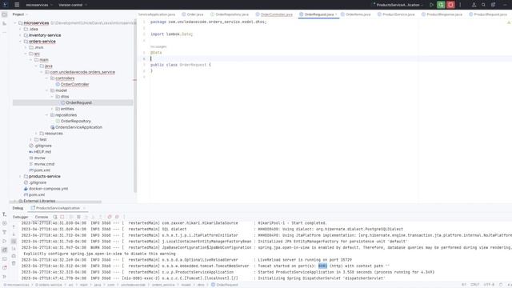Click the IntelliJ logo icon in title bar
This screenshot has height=288, width=512.
pos(5,5)
